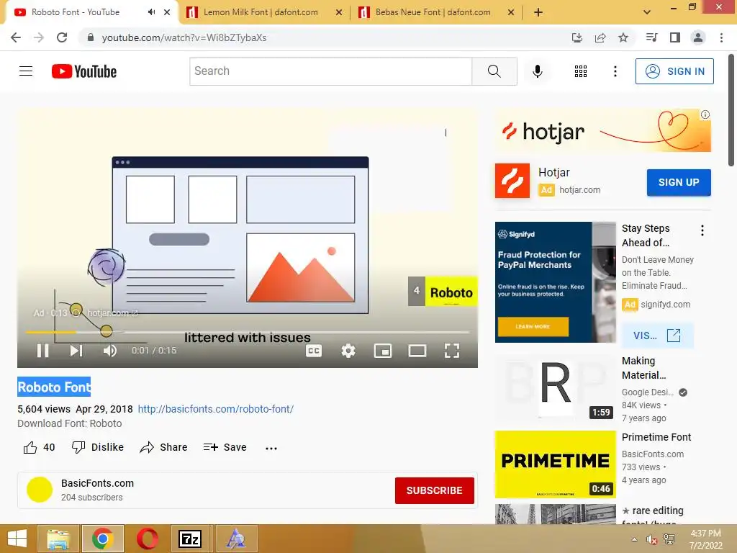Open the tab search dropdown chevron
The height and width of the screenshot is (553, 737).
647,13
